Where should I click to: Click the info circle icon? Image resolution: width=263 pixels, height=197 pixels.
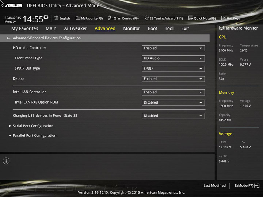(6, 161)
